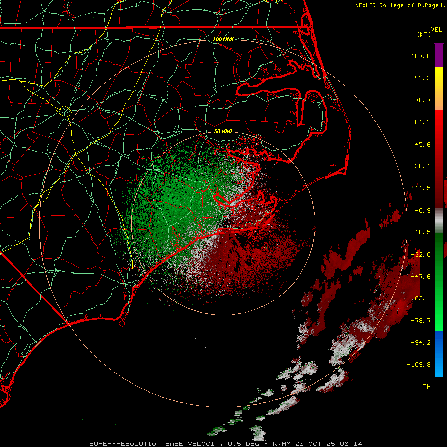Click the TH threshold label
This screenshot has height=447, width=447.
pyautogui.click(x=427, y=387)
